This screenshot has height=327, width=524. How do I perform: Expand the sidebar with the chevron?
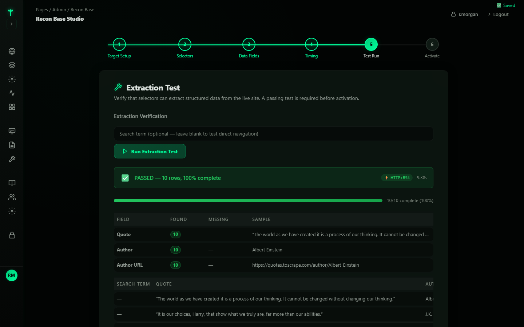(12, 24)
